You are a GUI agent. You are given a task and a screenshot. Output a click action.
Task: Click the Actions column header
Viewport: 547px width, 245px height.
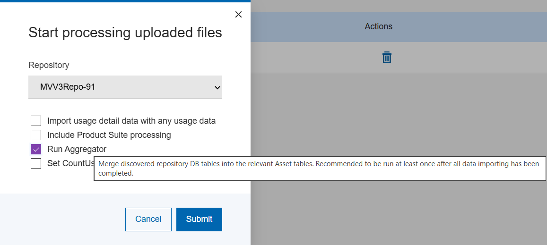[x=378, y=26]
